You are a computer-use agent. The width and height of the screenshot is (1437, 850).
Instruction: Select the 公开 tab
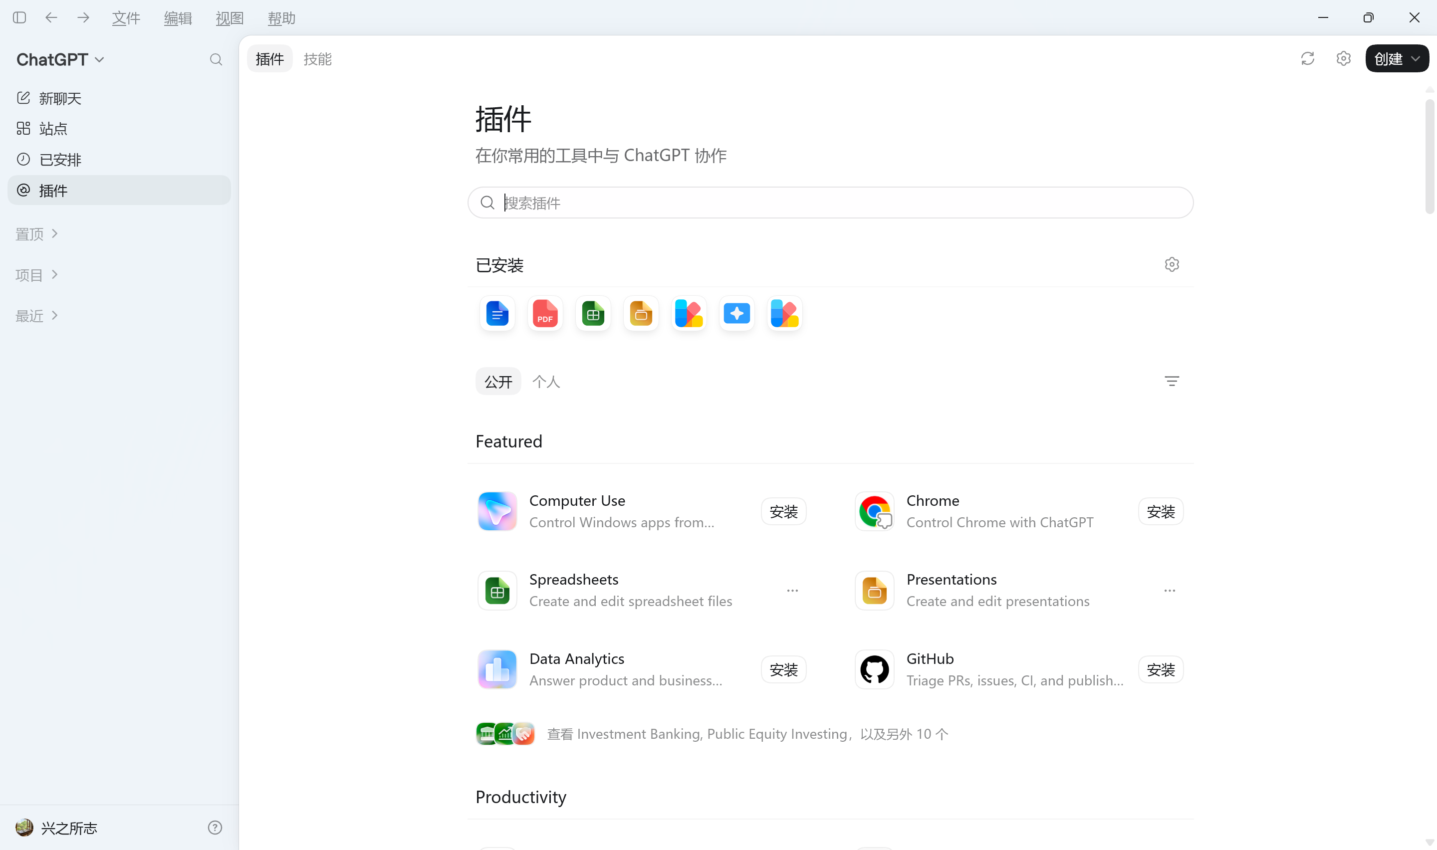click(x=498, y=382)
